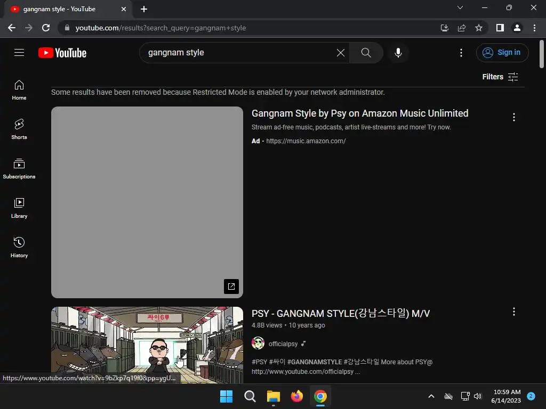Screen dimensions: 546x409
Task: Clear the search box with the X
Action: coord(341,53)
